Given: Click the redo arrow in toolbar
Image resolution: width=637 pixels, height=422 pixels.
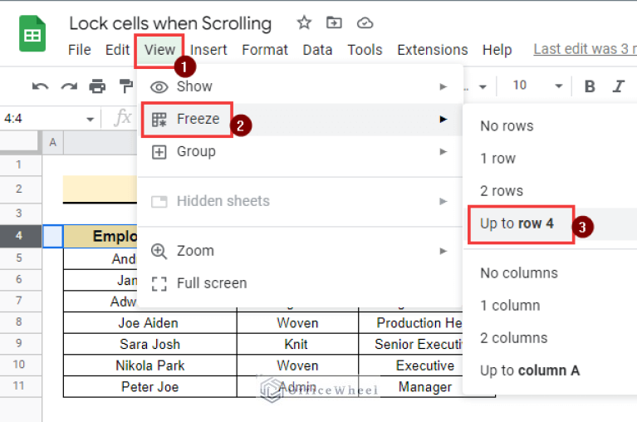Looking at the screenshot, I should pos(68,86).
